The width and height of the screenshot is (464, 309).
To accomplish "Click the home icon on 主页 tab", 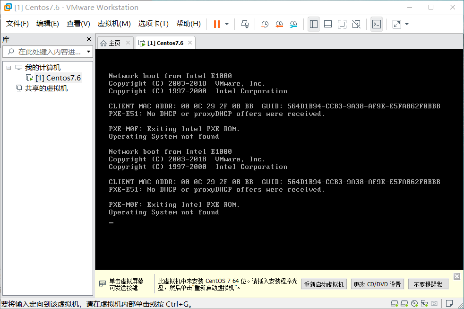I will tap(103, 43).
